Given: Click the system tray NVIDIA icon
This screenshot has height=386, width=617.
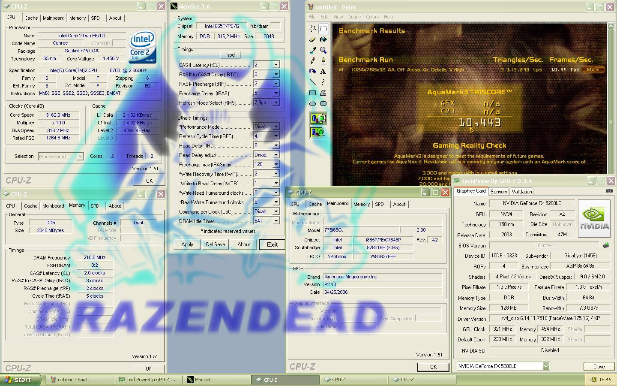Looking at the screenshot, I should point(593,380).
